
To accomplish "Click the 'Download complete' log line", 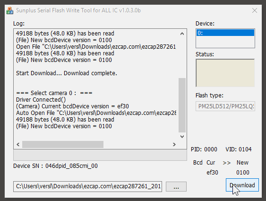I will click(67, 73).
